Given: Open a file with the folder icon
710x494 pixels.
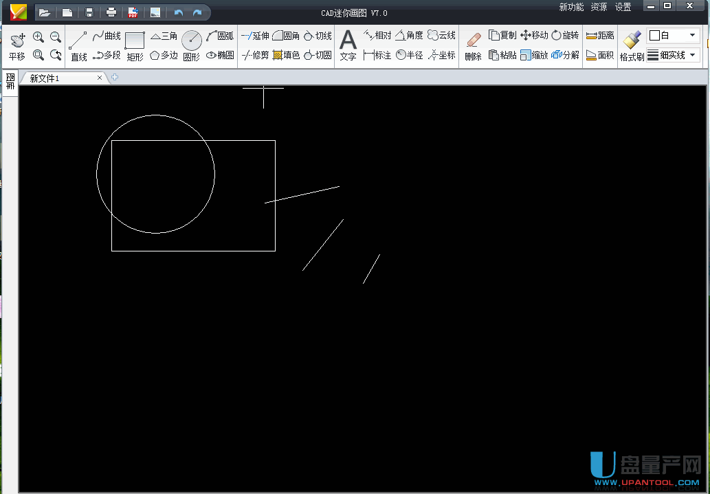Looking at the screenshot, I should coord(45,12).
